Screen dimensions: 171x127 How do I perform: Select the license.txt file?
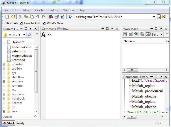(18, 60)
